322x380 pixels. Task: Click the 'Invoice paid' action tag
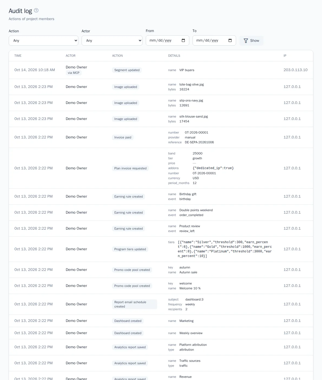pyautogui.click(x=123, y=137)
